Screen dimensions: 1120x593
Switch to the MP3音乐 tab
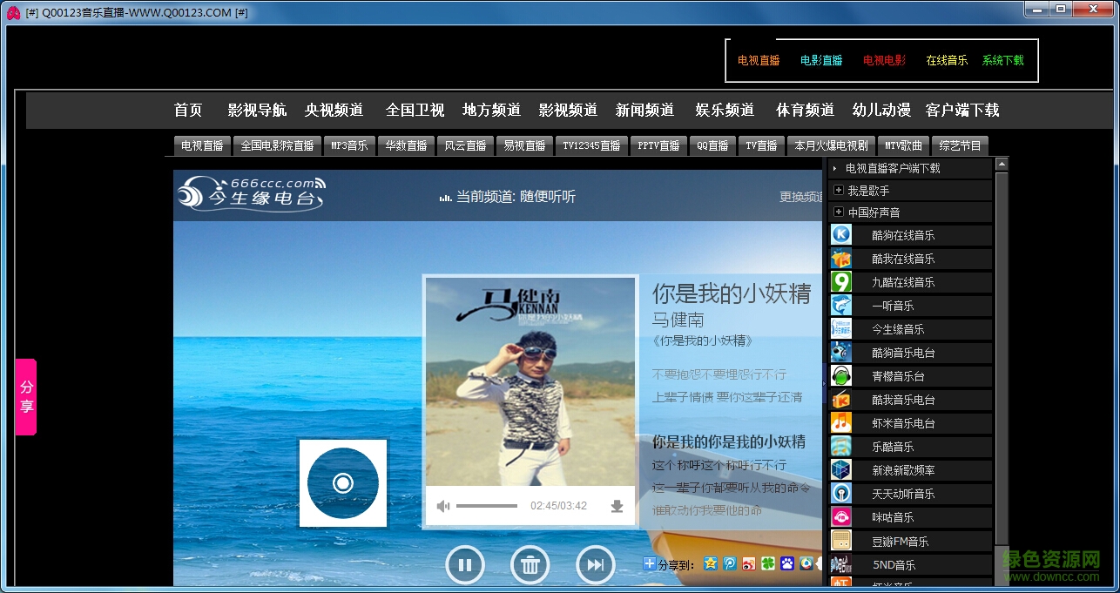[x=349, y=145]
